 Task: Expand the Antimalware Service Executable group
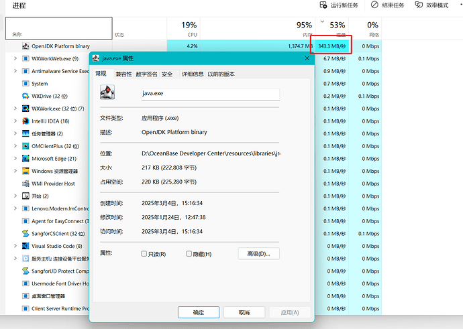tap(15, 71)
